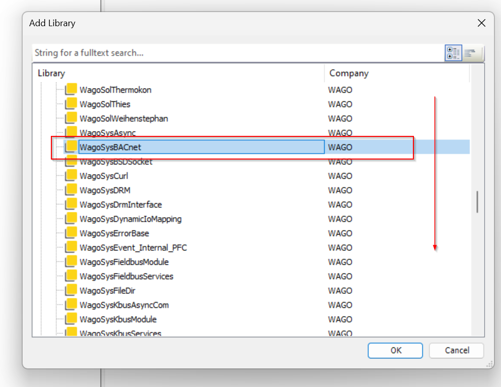The image size is (501, 387).
Task: Select the WagoSysEvent_Internal_PFC library
Action: point(133,248)
